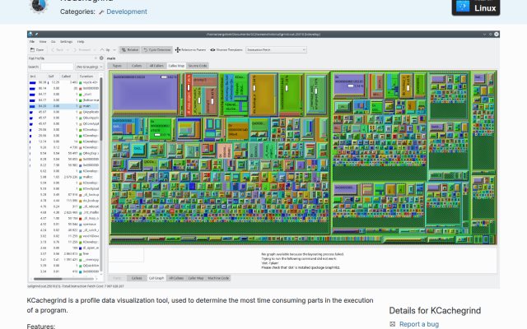Select the free function row
527x329 pixels.
pos(63,254)
